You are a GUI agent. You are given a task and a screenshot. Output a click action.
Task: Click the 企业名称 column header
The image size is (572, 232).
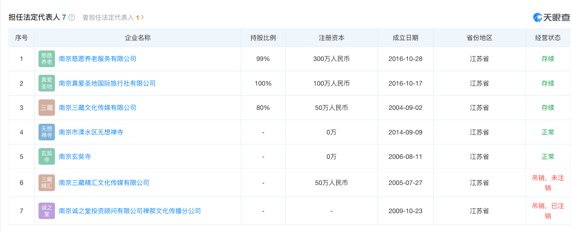(138, 38)
